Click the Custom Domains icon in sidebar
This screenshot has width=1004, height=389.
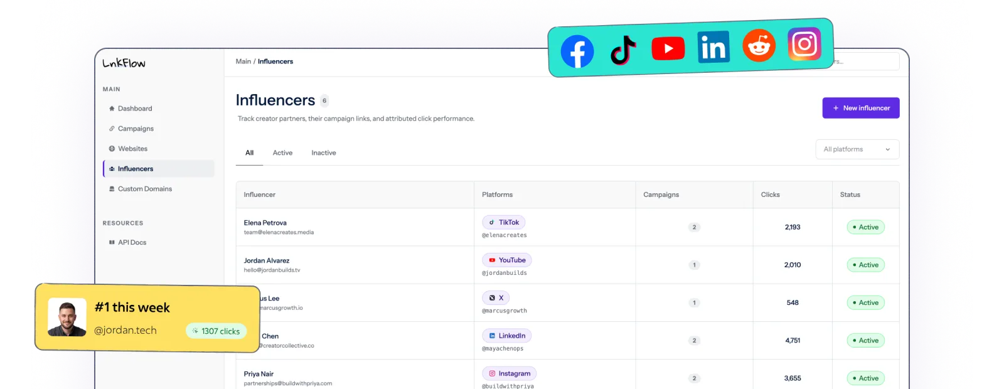[112, 189]
